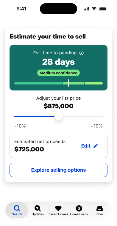The width and height of the screenshot is (117, 226).
Task: Tap the $875,000 list price value
Action: [x=58, y=106]
